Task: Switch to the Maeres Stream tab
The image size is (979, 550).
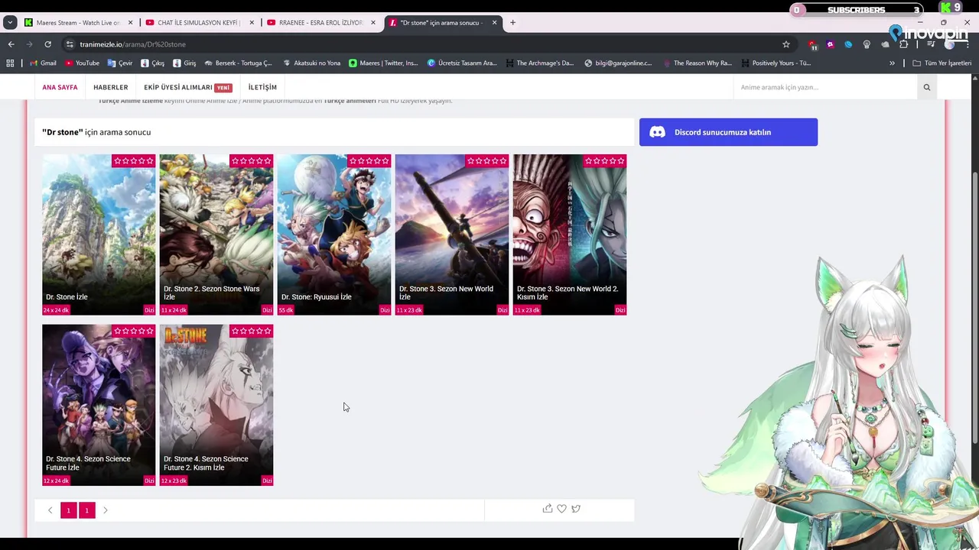Action: click(x=78, y=23)
